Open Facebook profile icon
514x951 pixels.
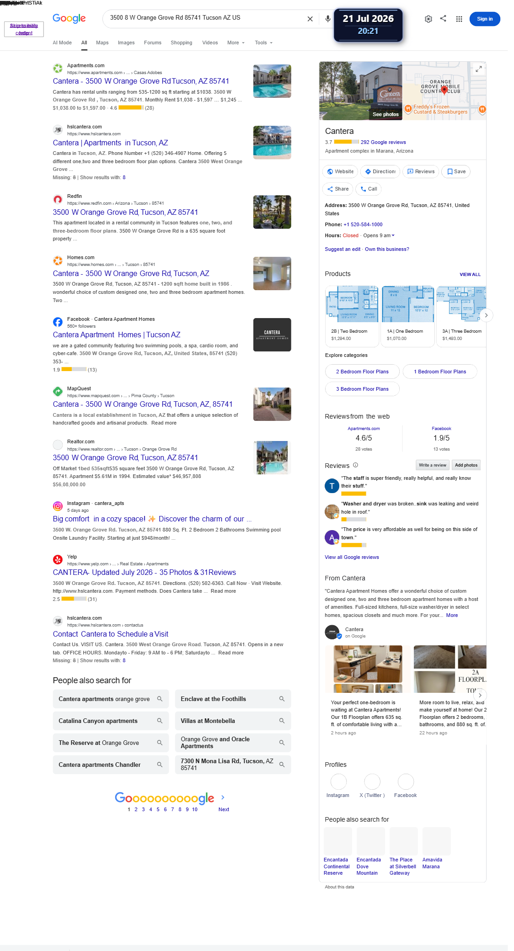click(406, 781)
